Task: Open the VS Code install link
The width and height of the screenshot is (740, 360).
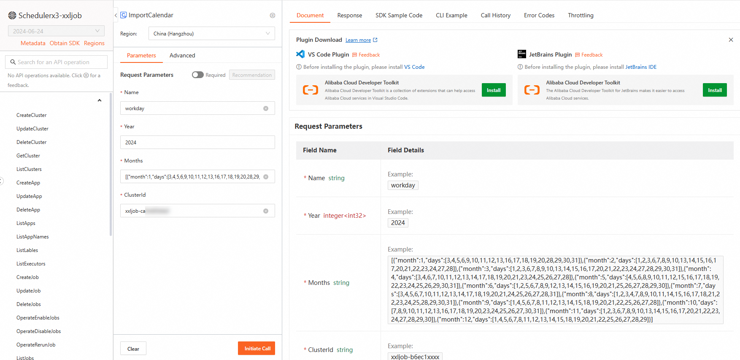Action: coord(414,67)
